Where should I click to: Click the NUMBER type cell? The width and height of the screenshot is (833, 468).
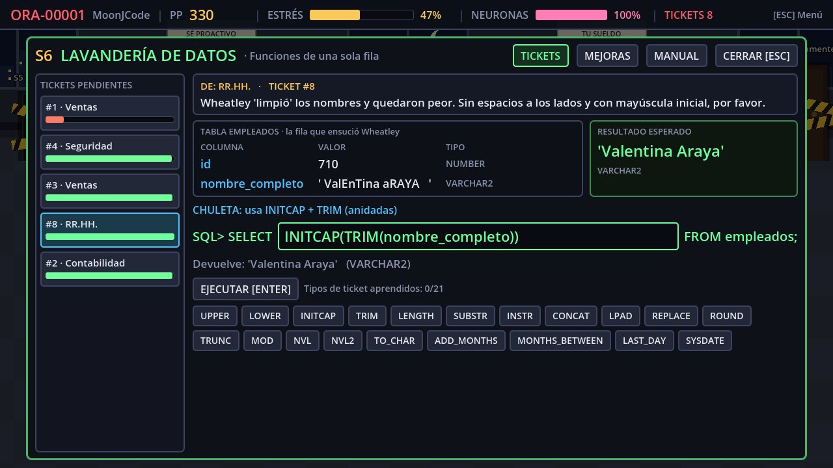tap(465, 164)
